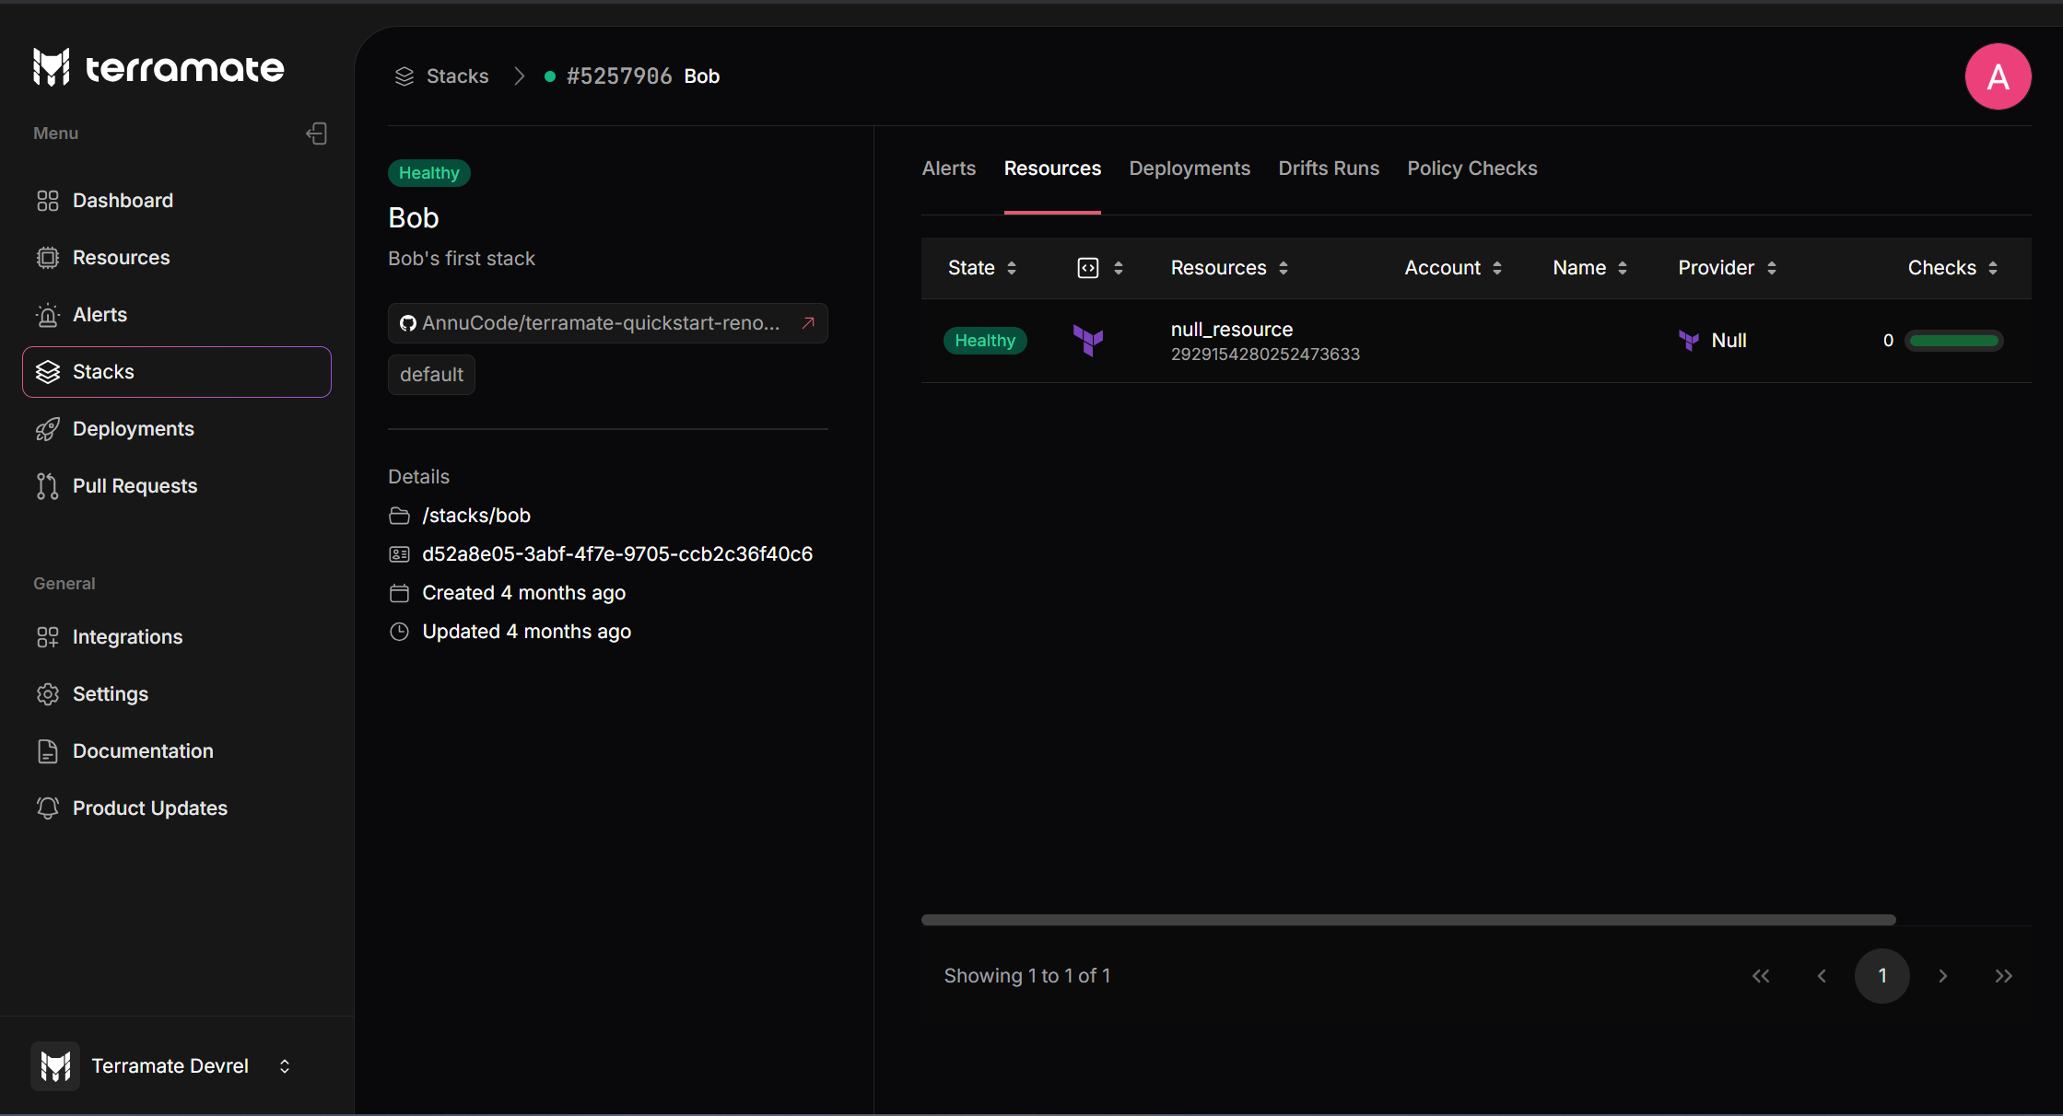Switch to the Policy Checks tab
Screen dimensions: 2063x1116
(x=1471, y=169)
